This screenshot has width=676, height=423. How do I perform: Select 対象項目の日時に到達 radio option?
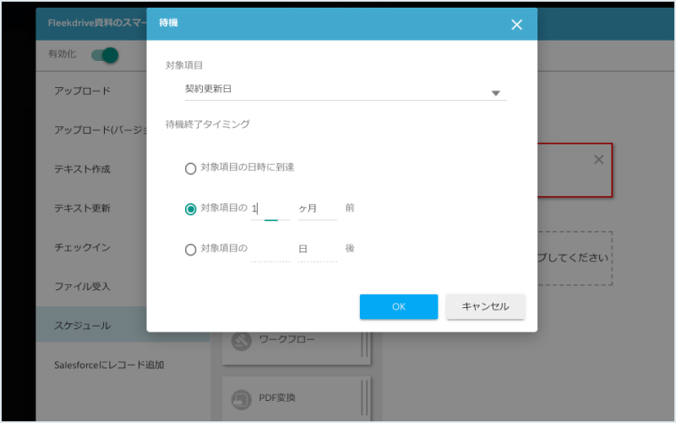pos(191,168)
